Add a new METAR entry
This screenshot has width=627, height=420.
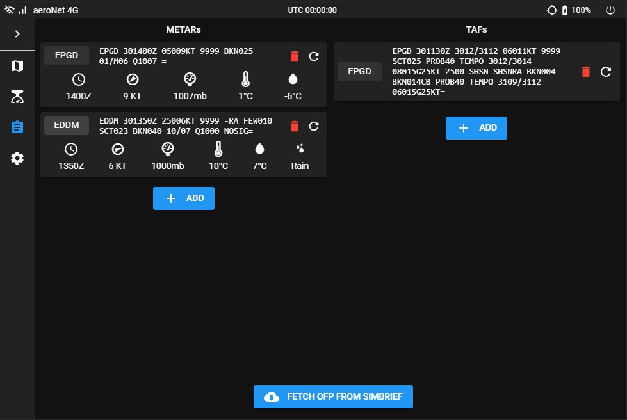tap(184, 198)
